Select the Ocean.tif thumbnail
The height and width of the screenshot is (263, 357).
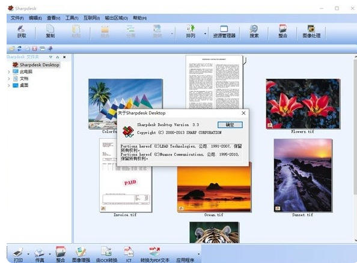pos(214,187)
